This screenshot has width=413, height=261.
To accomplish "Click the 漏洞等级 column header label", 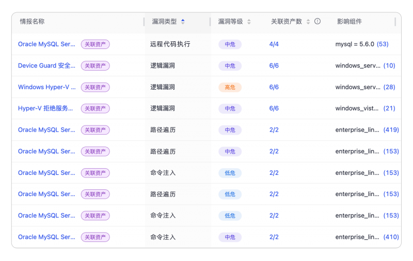I will (x=230, y=21).
